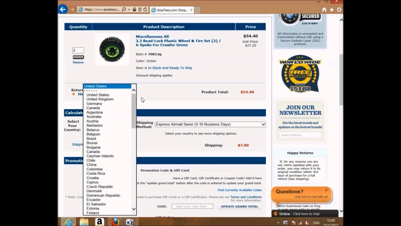Viewport: 401px width, 226px height.
Task: Click the Worldwide Free Shipping badge
Action: (300, 74)
